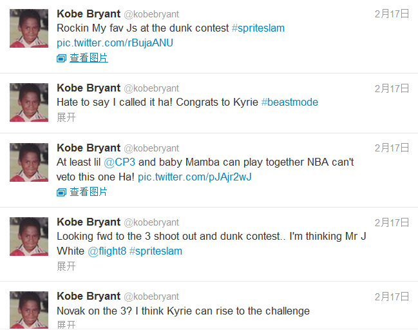Viewport: 418px width, 330px height.
Task: Click the @kobebryant handle on the 'At least lil' tweet
Action: 151,148
